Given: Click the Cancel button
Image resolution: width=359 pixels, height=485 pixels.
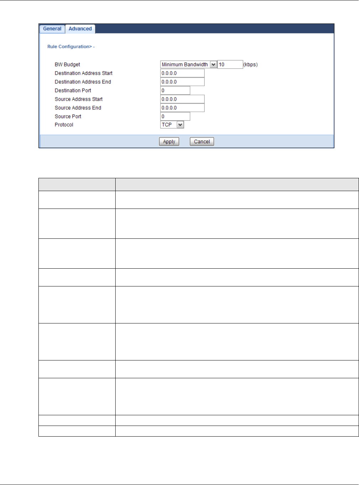Looking at the screenshot, I should (202, 142).
